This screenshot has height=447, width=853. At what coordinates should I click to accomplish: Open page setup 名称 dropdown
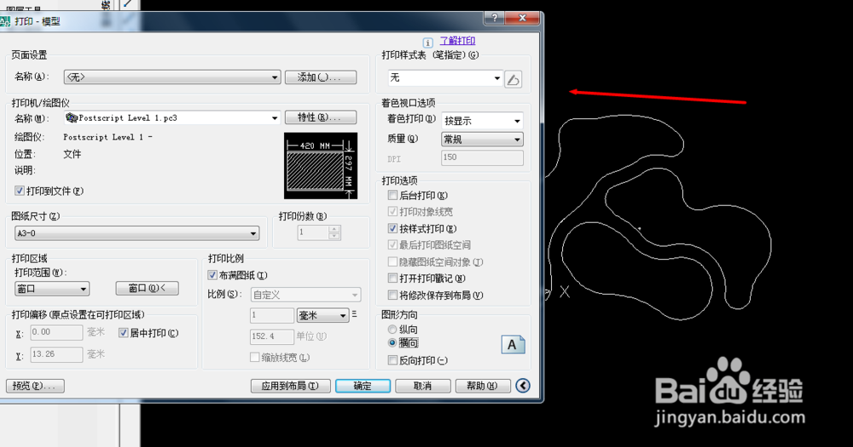coord(172,77)
